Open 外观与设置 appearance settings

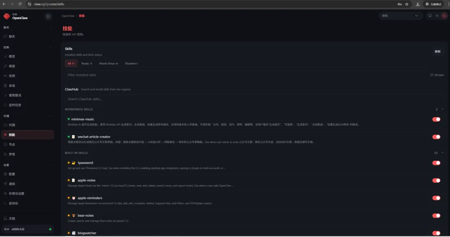27,193
